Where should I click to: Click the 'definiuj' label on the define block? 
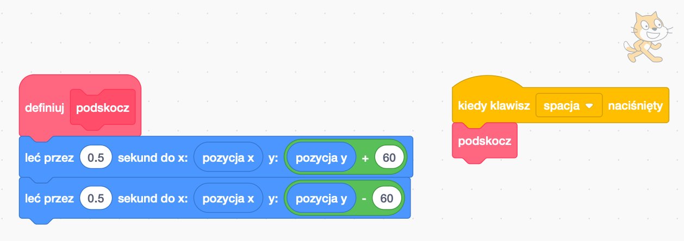(45, 107)
